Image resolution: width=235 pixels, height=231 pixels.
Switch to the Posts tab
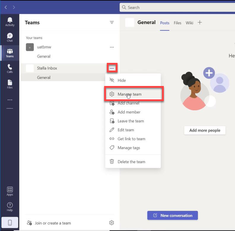click(x=165, y=23)
